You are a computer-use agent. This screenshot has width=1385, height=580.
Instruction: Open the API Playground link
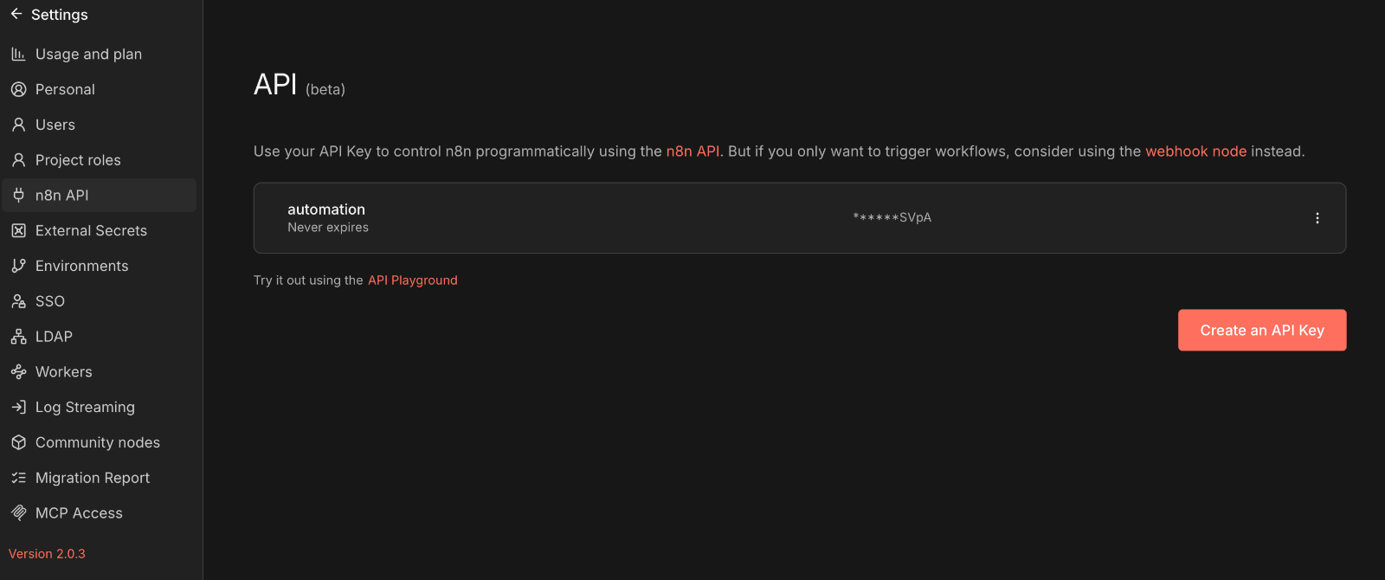coord(412,280)
